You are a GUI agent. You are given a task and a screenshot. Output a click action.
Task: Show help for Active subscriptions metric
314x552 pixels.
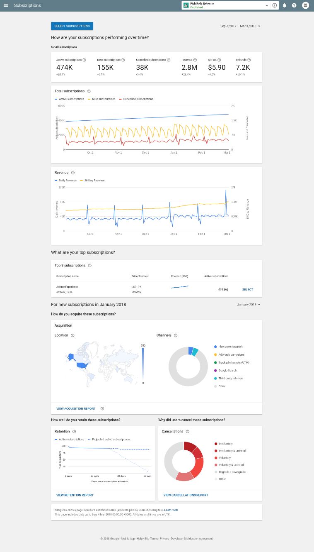pos(85,60)
